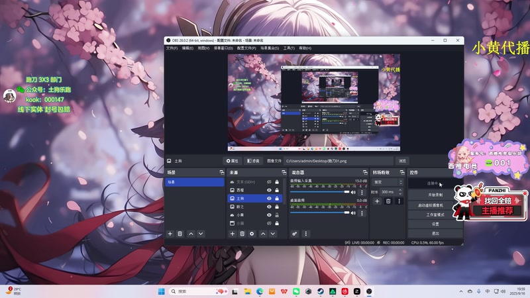Adjust the 桌面音频 volume slider
Screen dimensions: 530x298
[320, 213]
